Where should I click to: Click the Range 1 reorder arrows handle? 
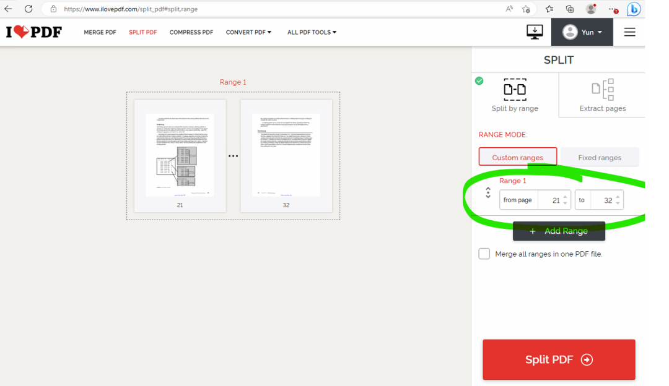pos(488,193)
